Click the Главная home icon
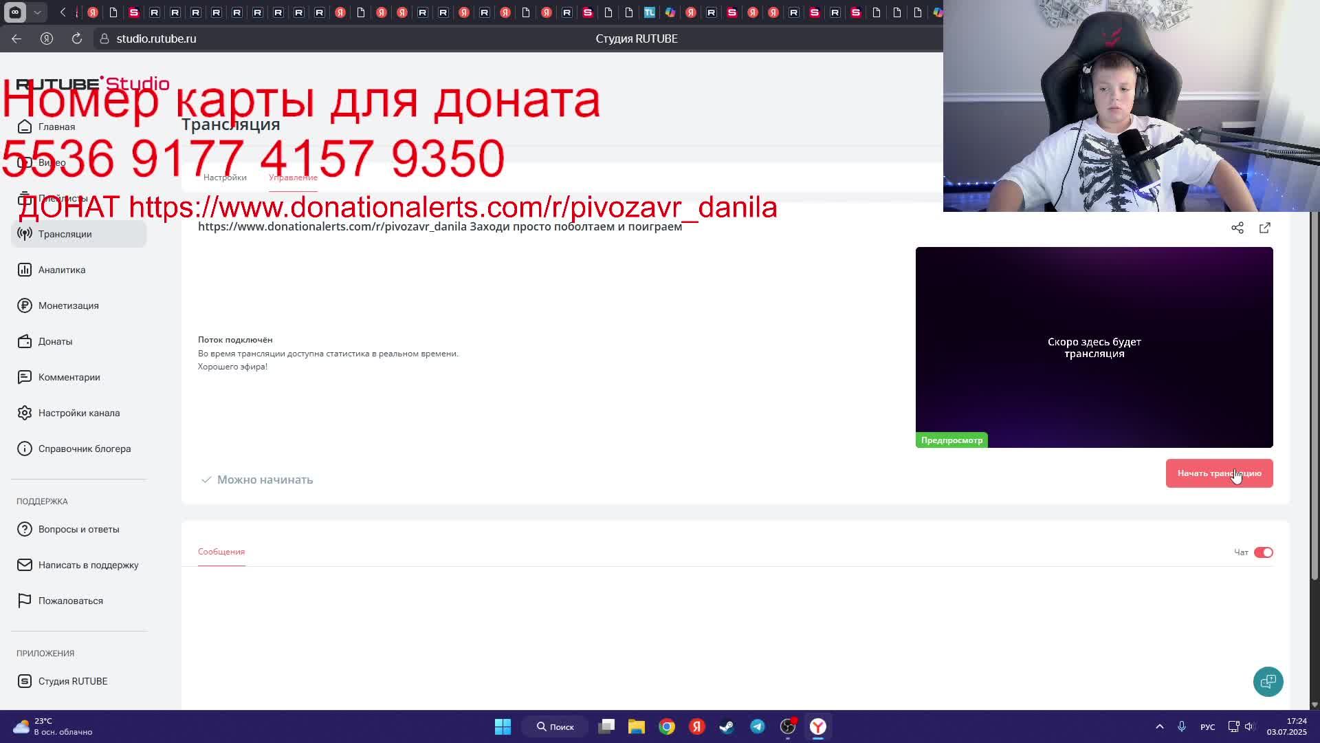 point(25,127)
